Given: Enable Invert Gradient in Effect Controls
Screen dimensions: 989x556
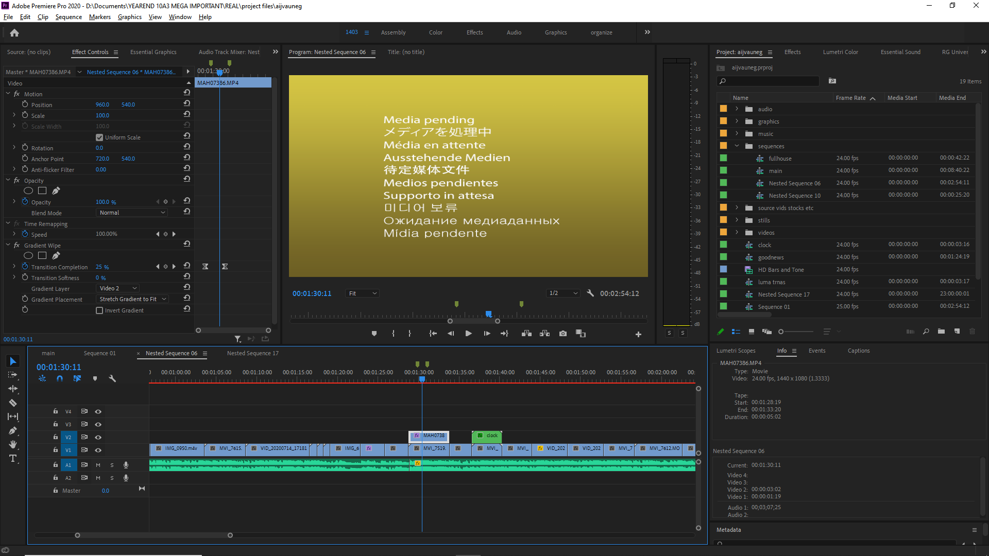Looking at the screenshot, I should [x=99, y=310].
